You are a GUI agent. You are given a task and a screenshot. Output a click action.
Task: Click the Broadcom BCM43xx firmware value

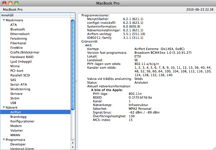[163, 53]
